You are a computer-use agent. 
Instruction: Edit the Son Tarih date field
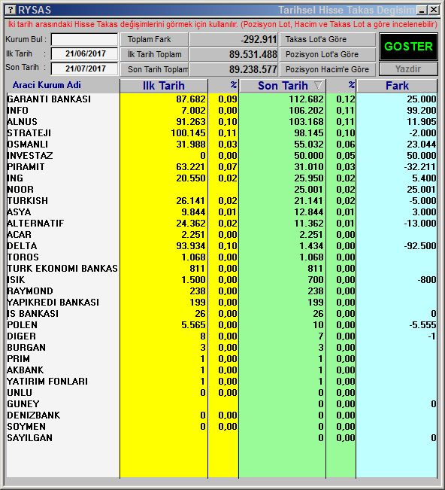tap(85, 68)
